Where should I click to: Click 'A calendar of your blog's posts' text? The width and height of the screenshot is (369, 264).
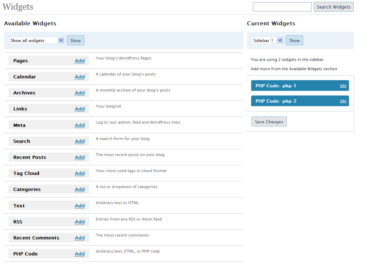tap(126, 74)
